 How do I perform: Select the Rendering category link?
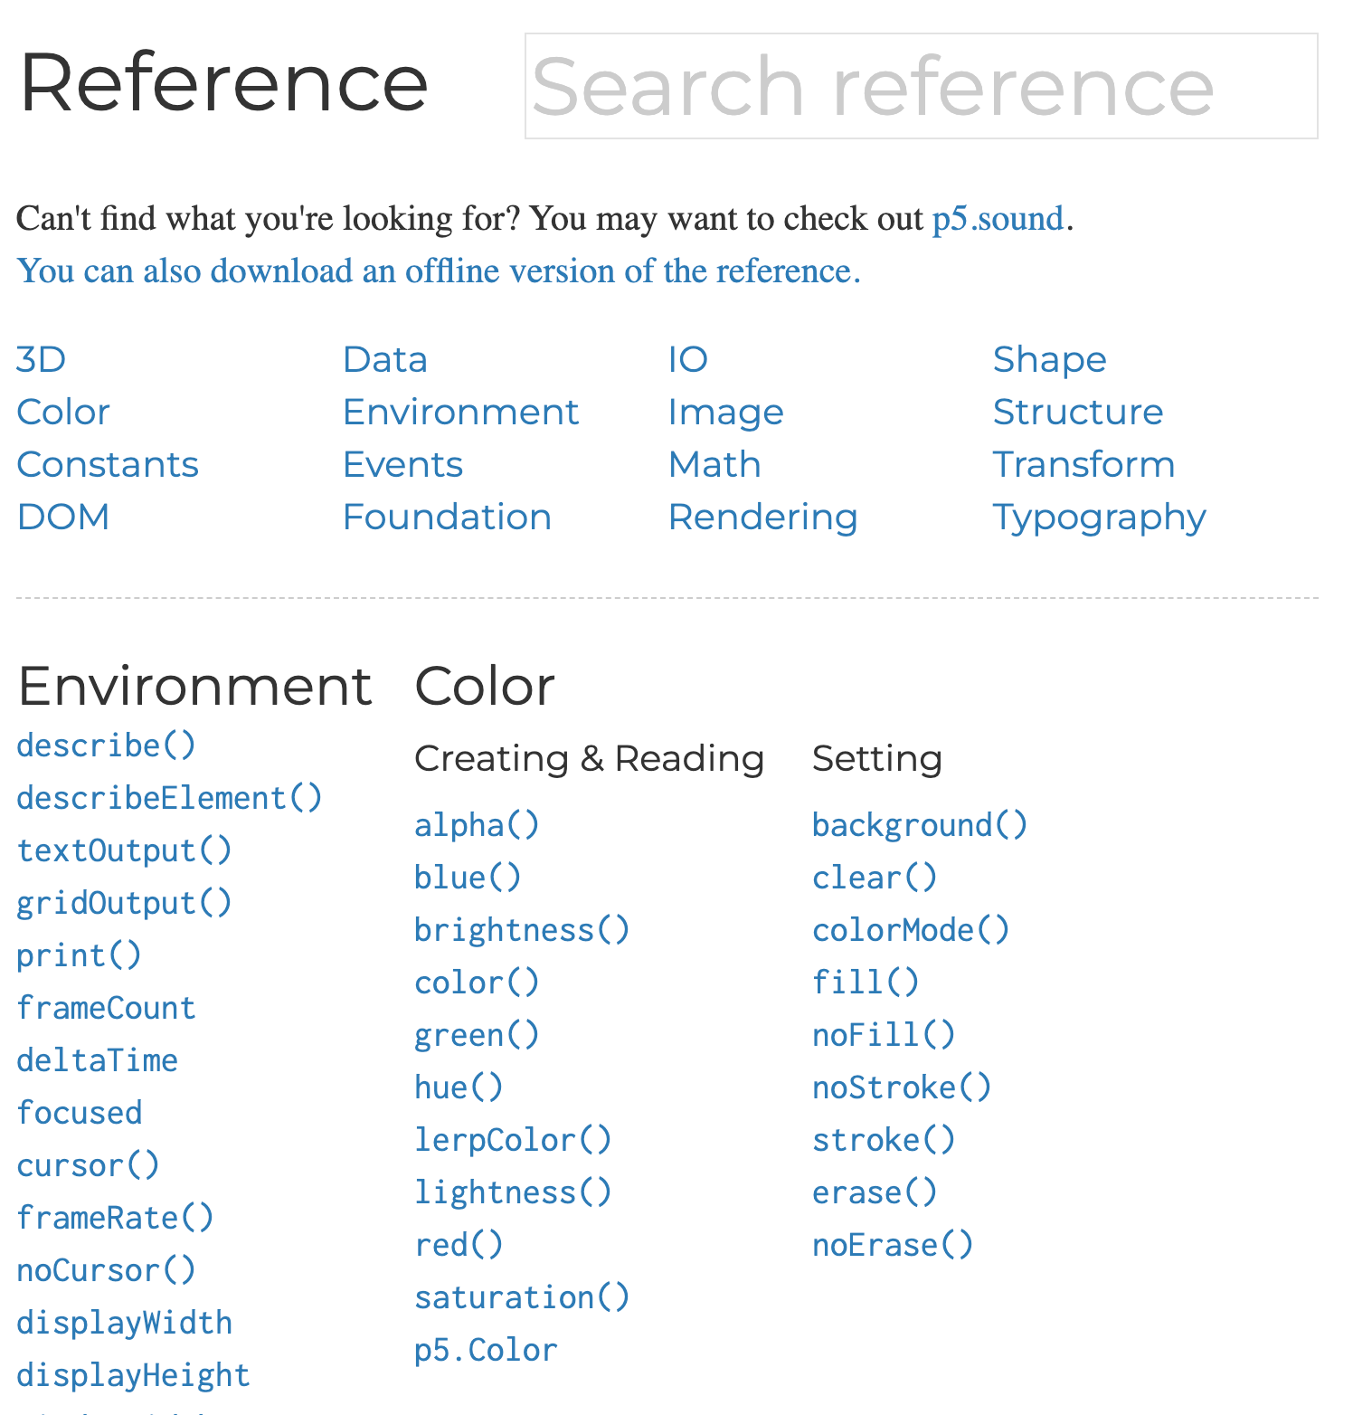(x=762, y=518)
